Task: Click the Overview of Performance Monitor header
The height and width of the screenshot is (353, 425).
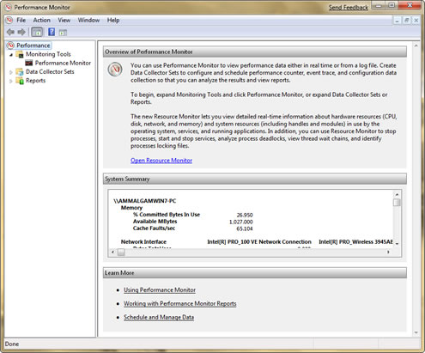Action: click(x=255, y=52)
